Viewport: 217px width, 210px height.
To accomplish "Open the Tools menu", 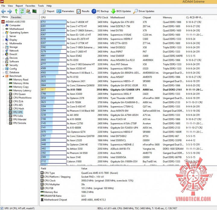I will 41,6.
